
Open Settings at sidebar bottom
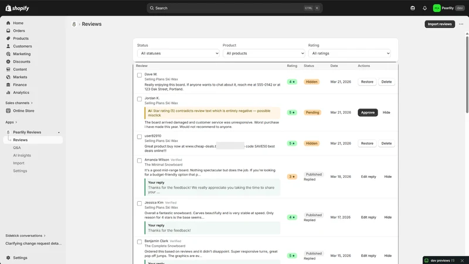point(20,258)
